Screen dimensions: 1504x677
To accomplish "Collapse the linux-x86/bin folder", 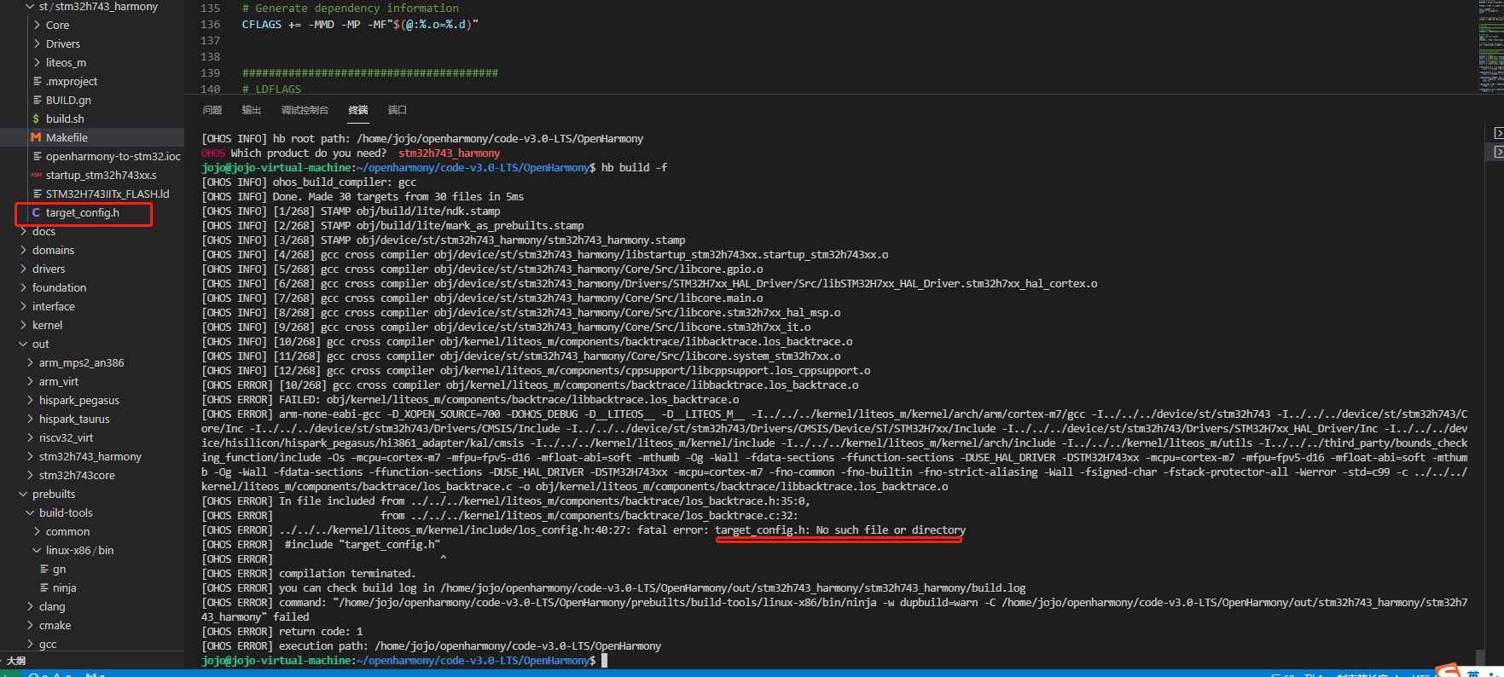I will [x=37, y=550].
